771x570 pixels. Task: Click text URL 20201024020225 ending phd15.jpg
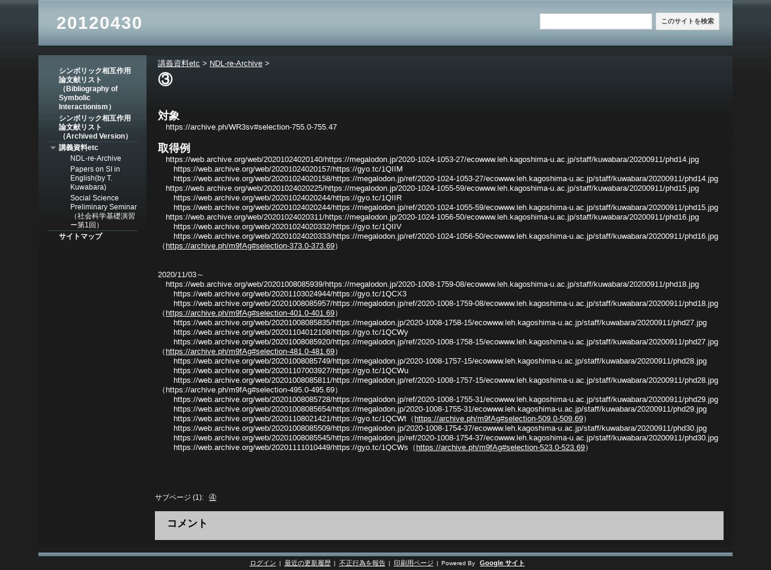click(x=432, y=188)
